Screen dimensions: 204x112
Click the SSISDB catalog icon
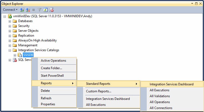(20, 55)
